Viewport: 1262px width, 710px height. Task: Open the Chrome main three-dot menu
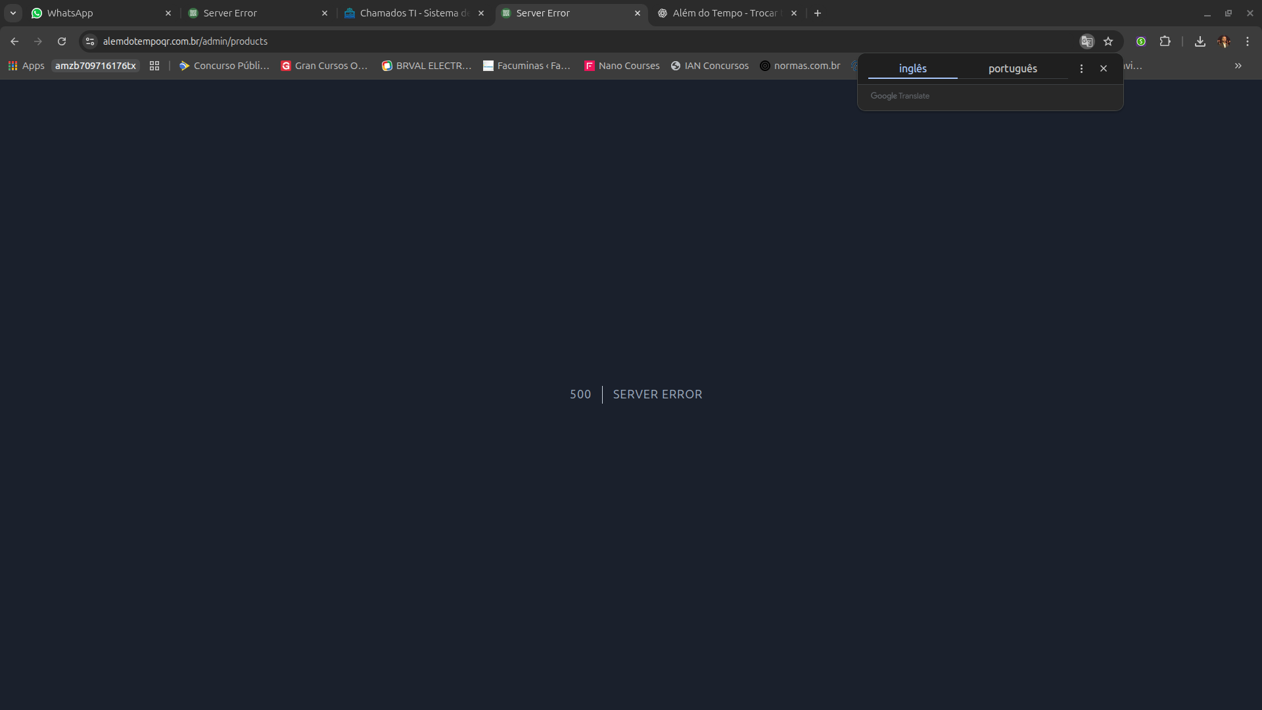[x=1248, y=41]
